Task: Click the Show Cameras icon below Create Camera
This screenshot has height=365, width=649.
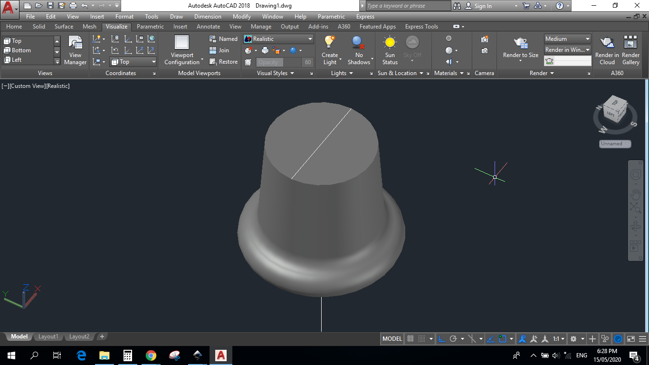Action: [x=485, y=50]
